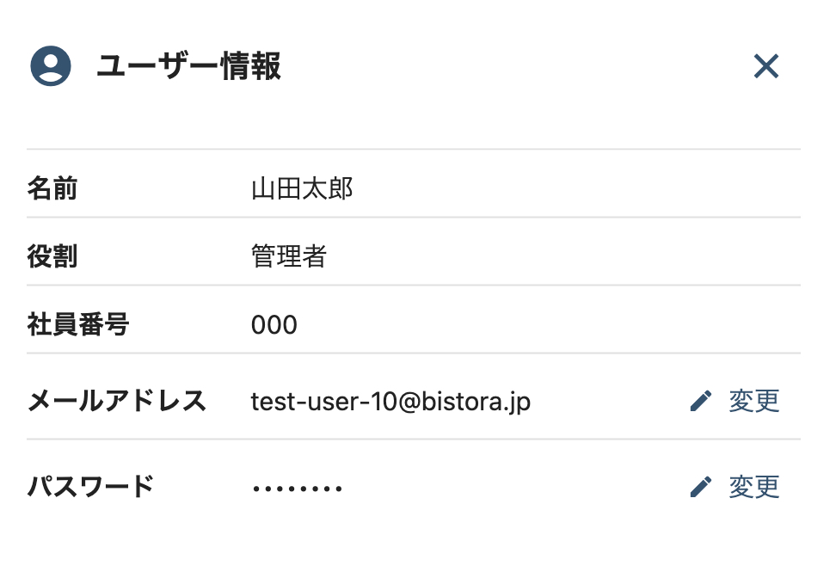This screenshot has width=830, height=572.
Task: Click the bistora.jp domain in the email
Action: point(475,401)
